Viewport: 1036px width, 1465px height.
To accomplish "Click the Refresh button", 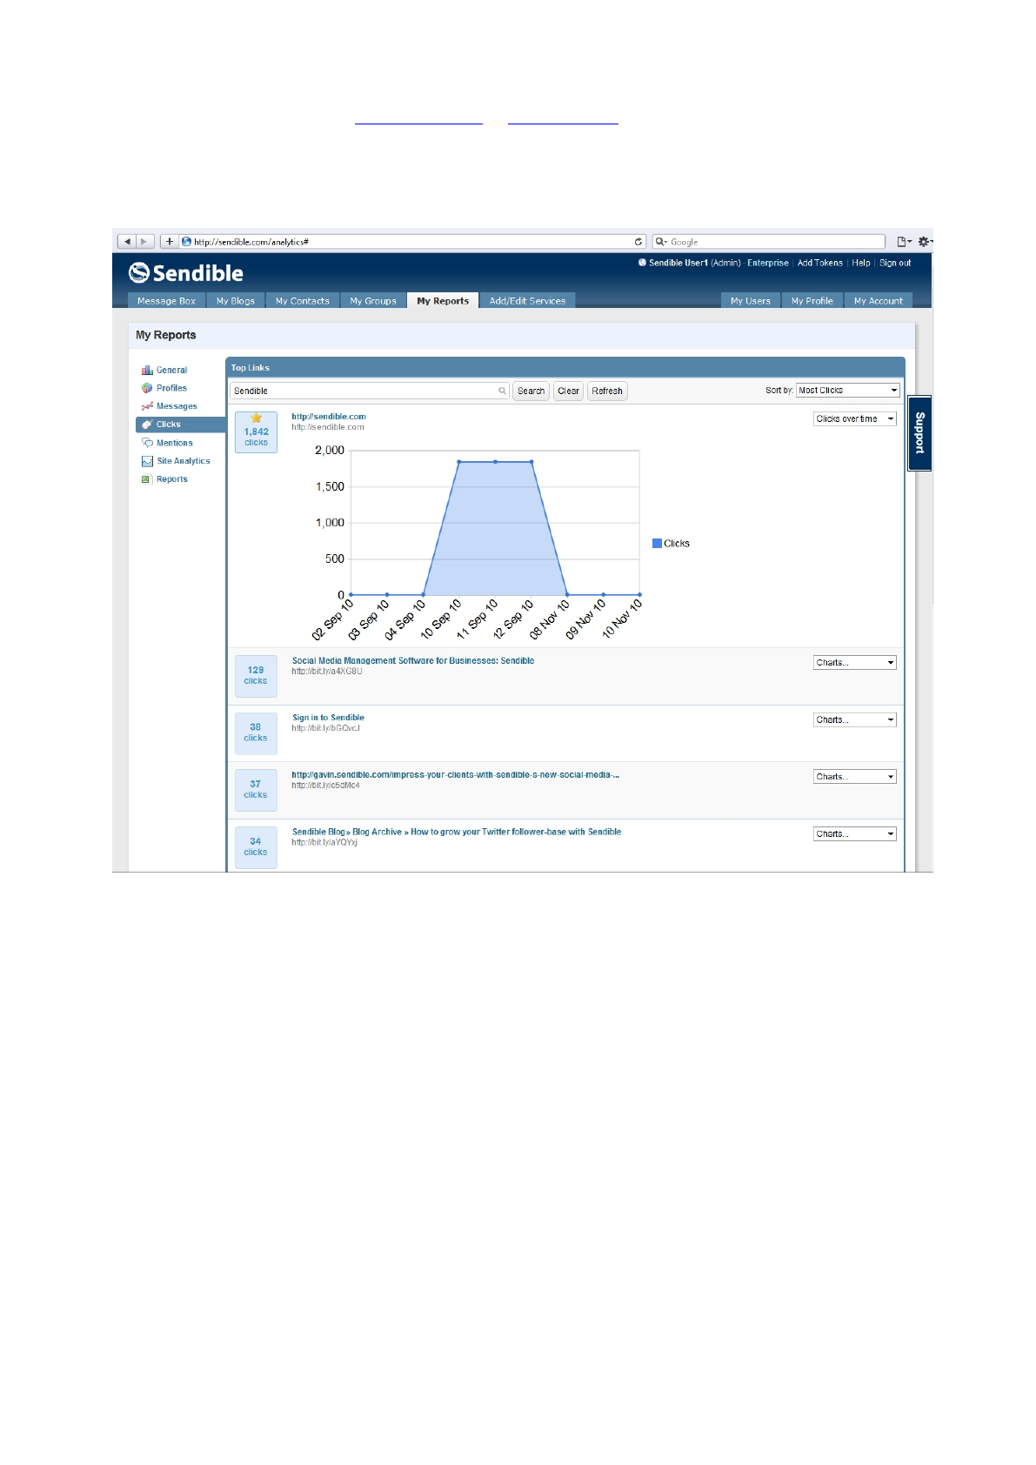I will [x=607, y=391].
